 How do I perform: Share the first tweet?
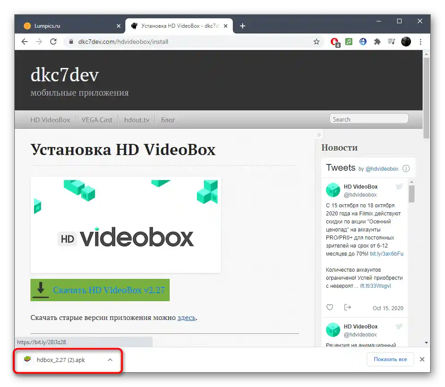(x=347, y=307)
